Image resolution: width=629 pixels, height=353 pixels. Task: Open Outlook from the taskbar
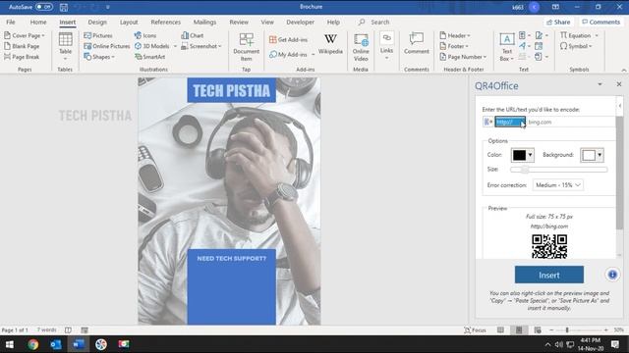[x=55, y=344]
